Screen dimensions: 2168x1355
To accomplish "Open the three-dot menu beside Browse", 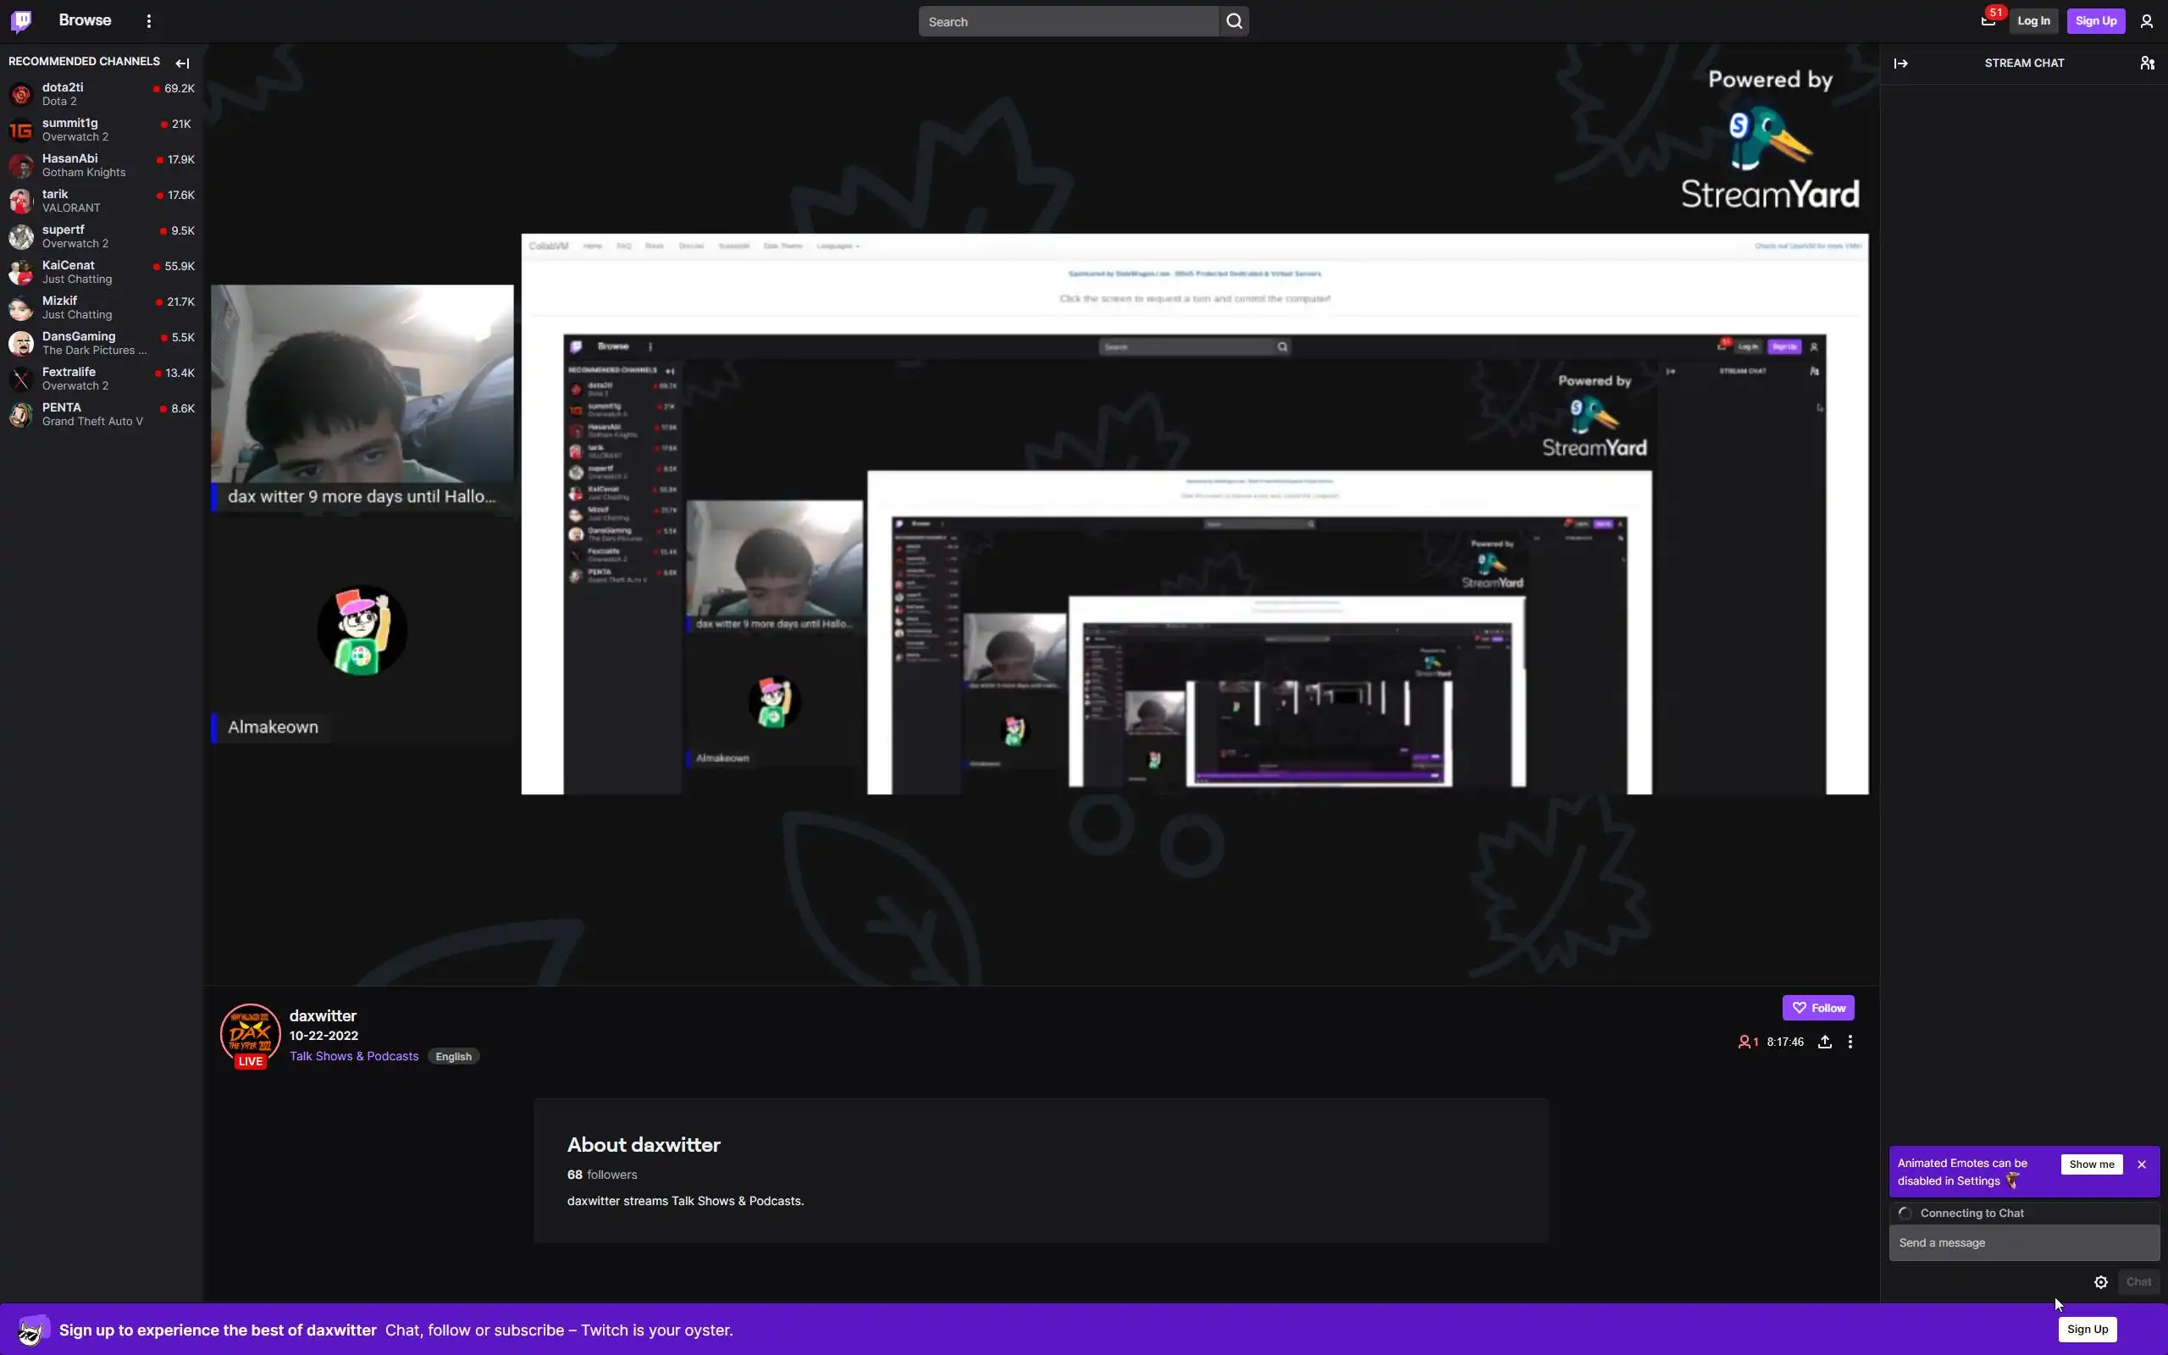I will click(x=149, y=20).
